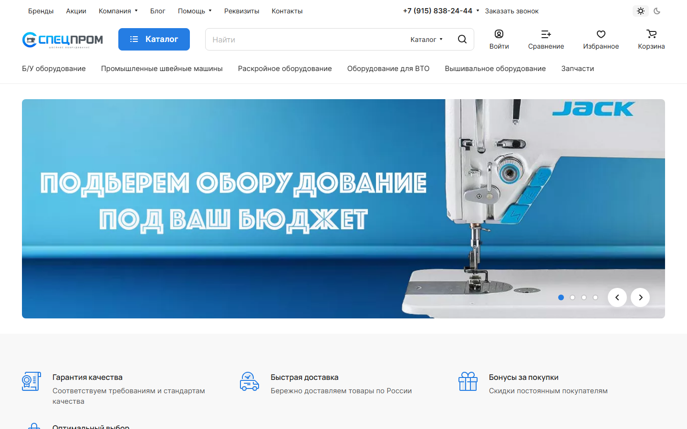The height and width of the screenshot is (429, 687).
Task: Open Оборудование для ВТО category
Action: tap(388, 69)
